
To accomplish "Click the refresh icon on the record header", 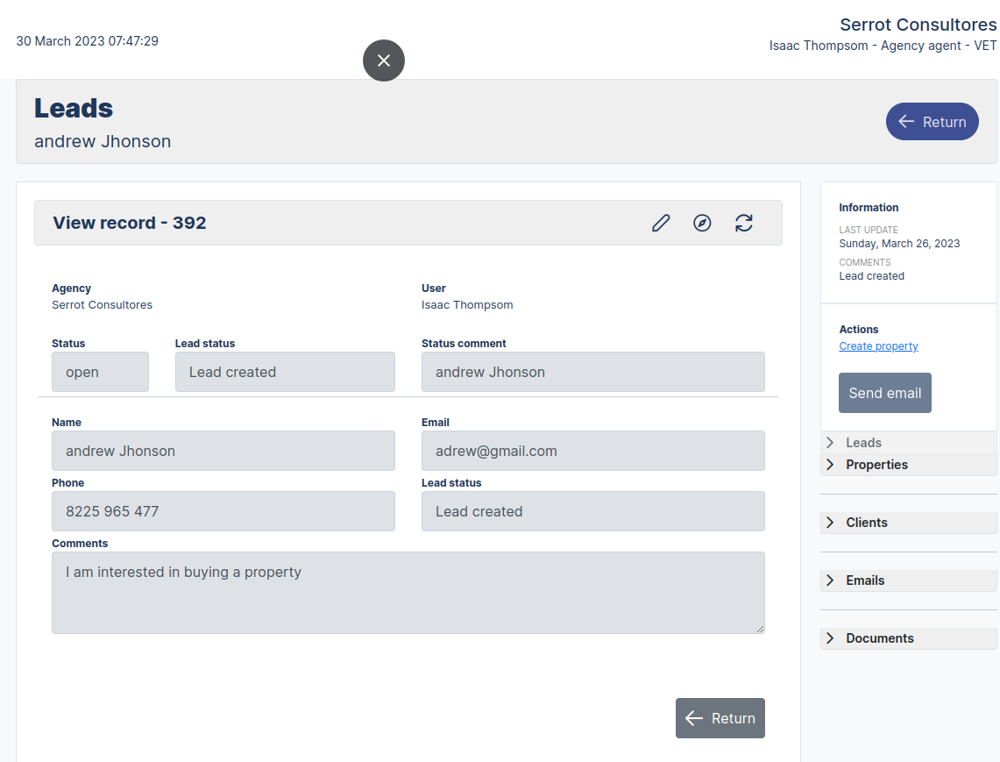I will point(744,223).
